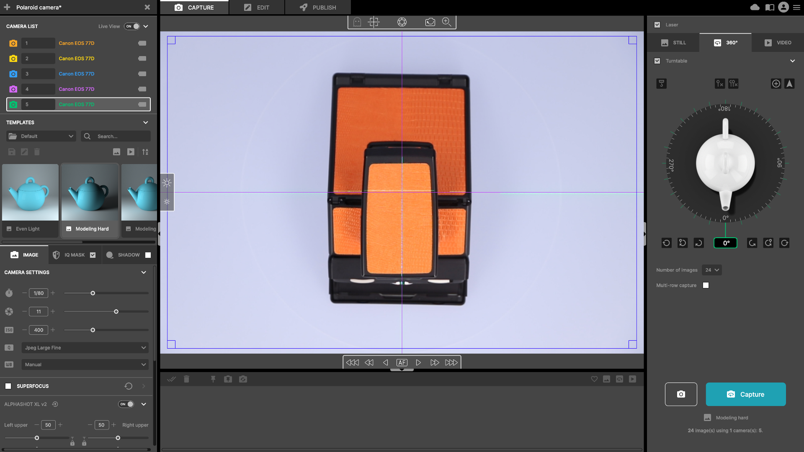Click the shutter speed slider handle

tap(93, 293)
